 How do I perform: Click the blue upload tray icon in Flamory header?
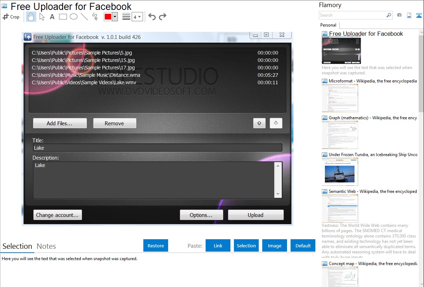pyautogui.click(x=419, y=16)
